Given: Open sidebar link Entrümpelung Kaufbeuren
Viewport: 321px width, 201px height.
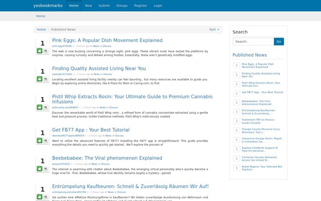Looking at the screenshot, I should [259, 112].
